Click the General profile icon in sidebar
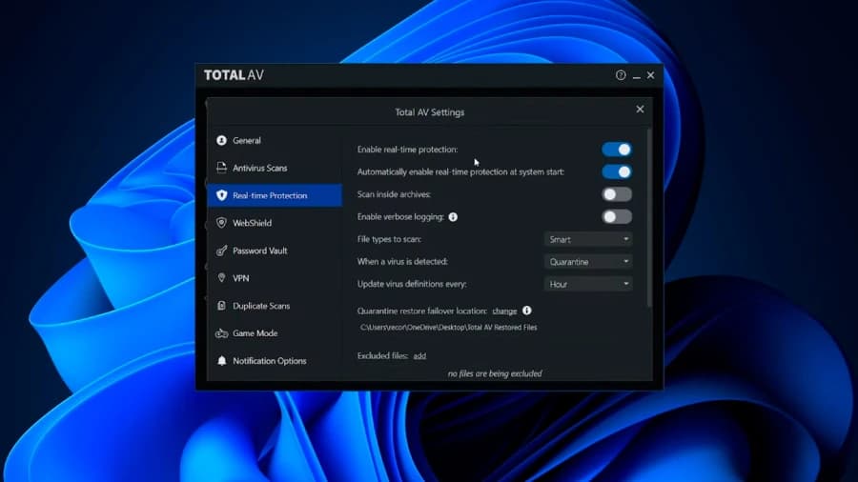Viewport: 858px width, 482px height. point(221,140)
